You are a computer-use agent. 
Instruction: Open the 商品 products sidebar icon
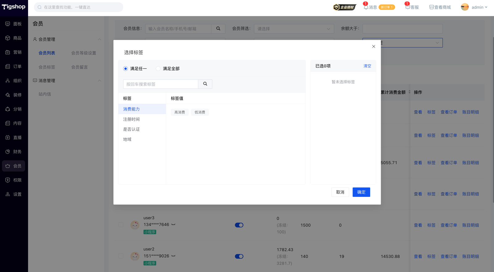[8, 38]
